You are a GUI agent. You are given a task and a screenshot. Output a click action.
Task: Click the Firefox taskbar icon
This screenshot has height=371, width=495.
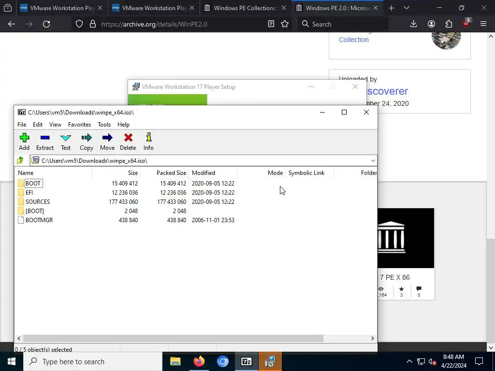point(199,361)
